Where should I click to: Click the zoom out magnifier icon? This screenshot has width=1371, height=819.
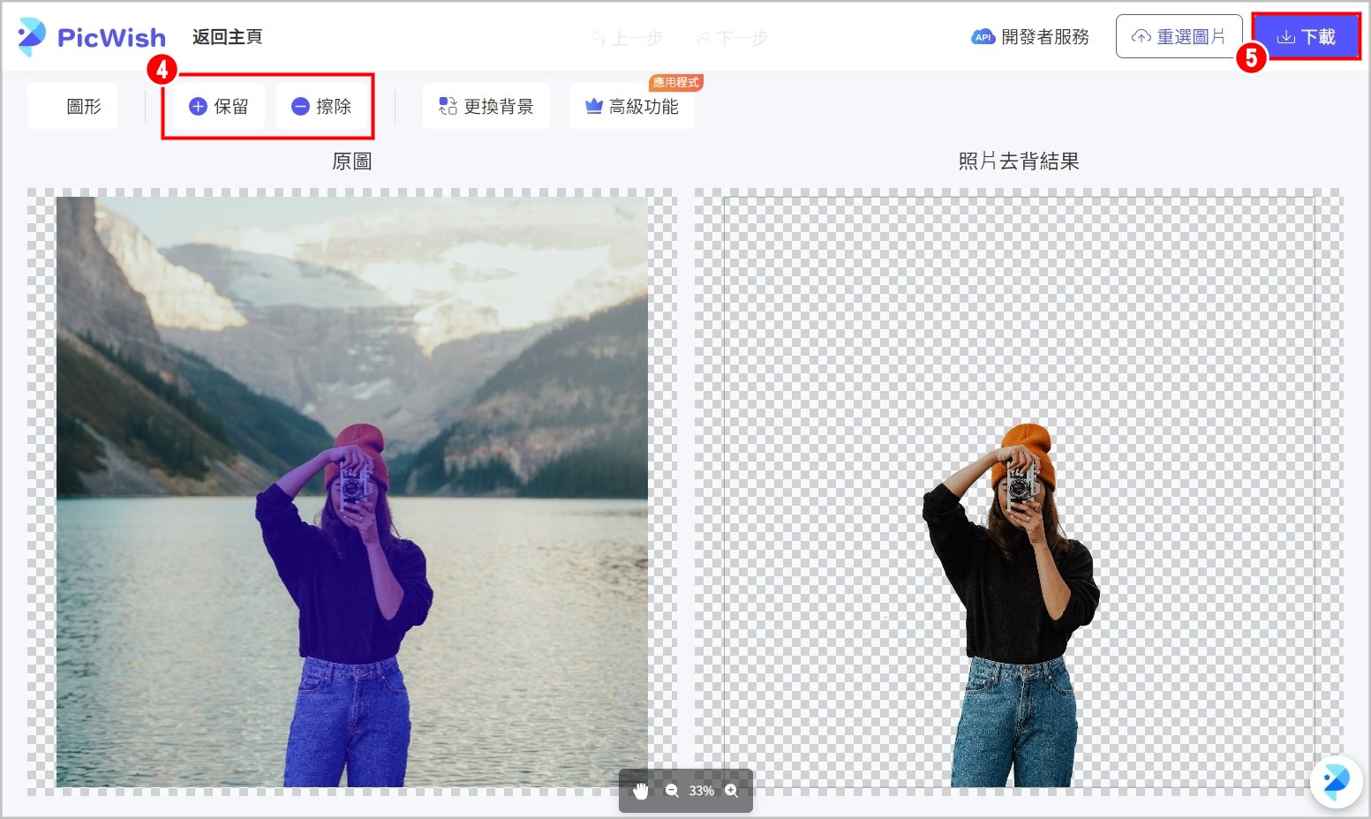tap(672, 791)
